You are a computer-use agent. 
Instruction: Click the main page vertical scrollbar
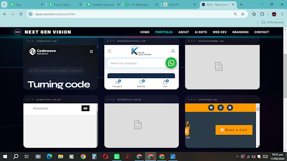click(x=285, y=76)
